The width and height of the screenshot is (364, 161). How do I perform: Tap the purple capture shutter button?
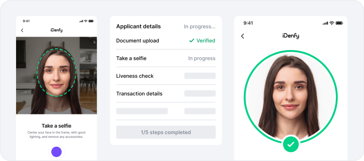click(56, 152)
